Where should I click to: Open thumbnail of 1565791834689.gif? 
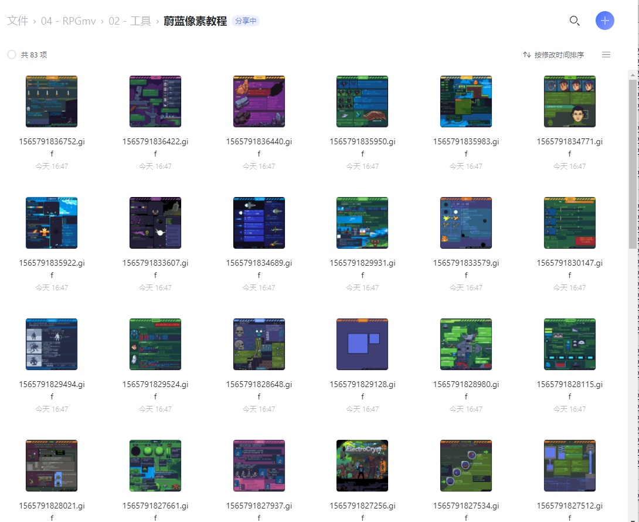(x=259, y=223)
